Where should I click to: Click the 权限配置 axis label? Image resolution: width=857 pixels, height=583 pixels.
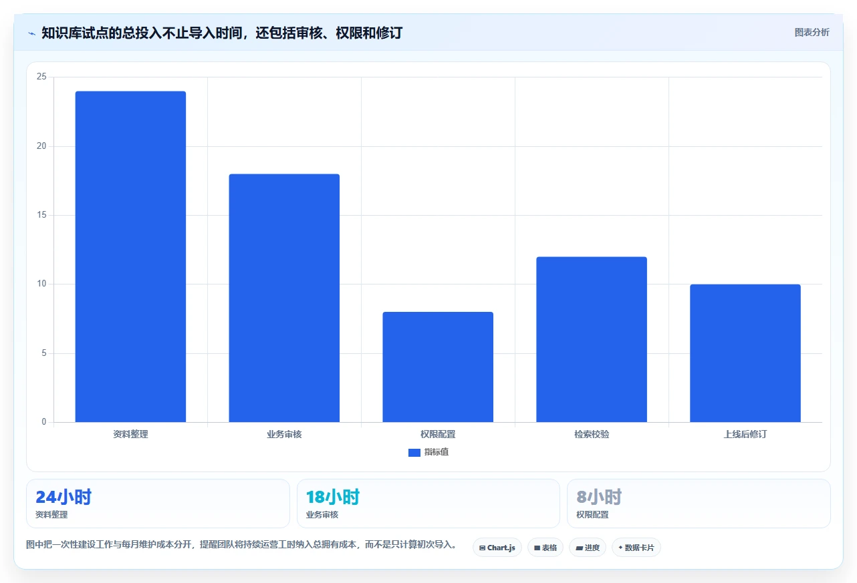438,434
